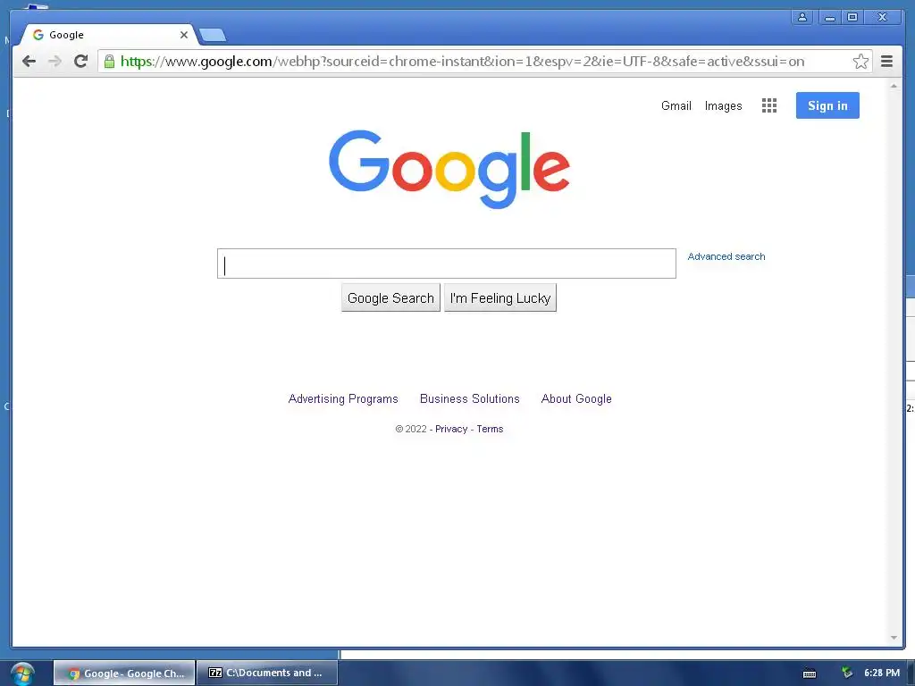Open About Google link
The image size is (915, 686).
pos(576,399)
